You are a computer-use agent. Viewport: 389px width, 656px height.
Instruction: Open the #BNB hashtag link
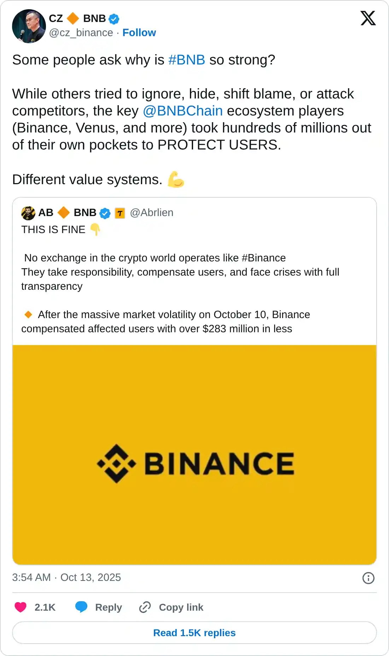point(187,60)
